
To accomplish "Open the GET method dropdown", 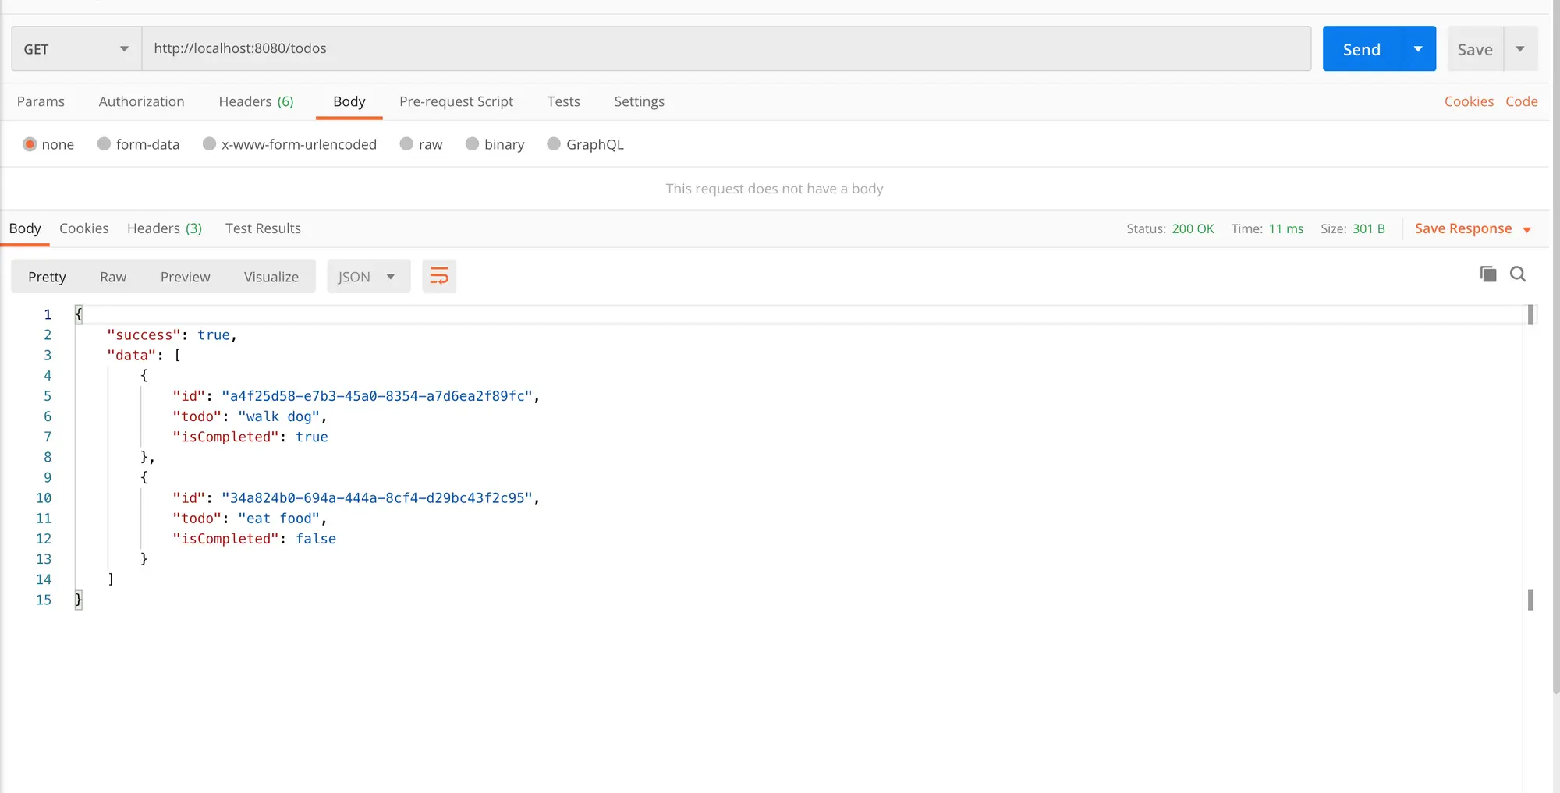I will point(76,48).
